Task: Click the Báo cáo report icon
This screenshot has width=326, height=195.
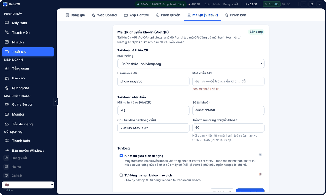Action: (x=7, y=78)
